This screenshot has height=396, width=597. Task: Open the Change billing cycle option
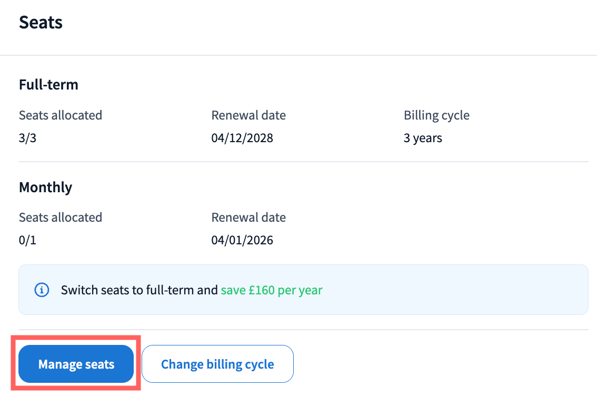217,364
